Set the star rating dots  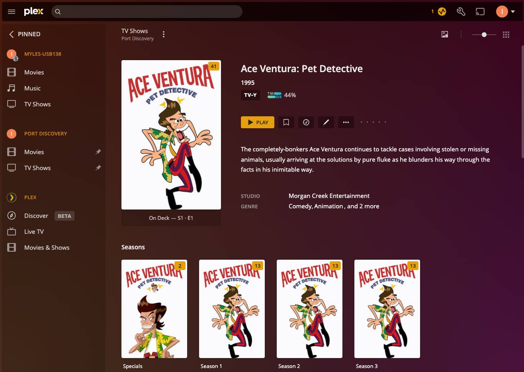[373, 122]
